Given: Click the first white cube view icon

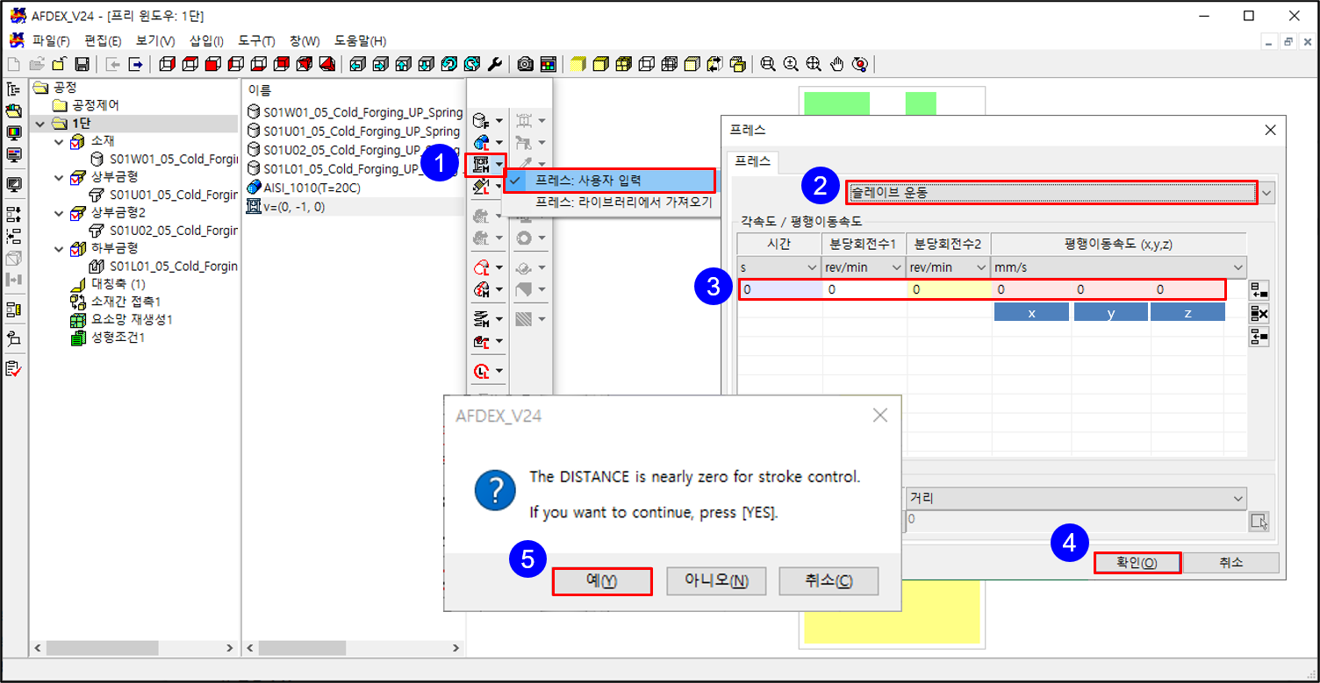Looking at the screenshot, I should coord(168,63).
